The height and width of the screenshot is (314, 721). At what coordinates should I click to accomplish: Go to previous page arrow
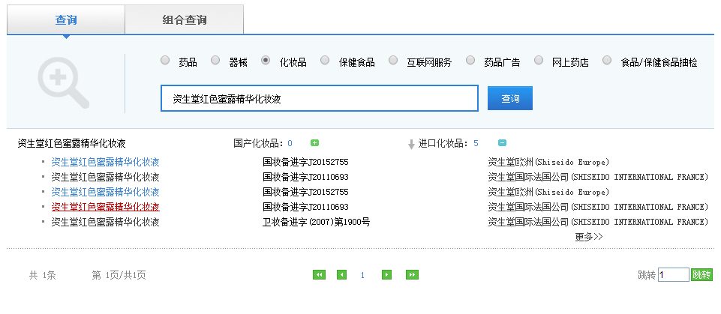click(x=341, y=275)
